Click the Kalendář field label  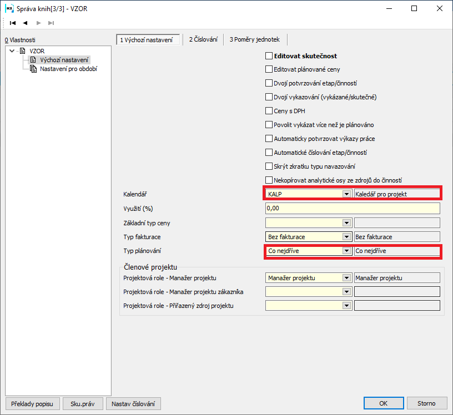[135, 194]
